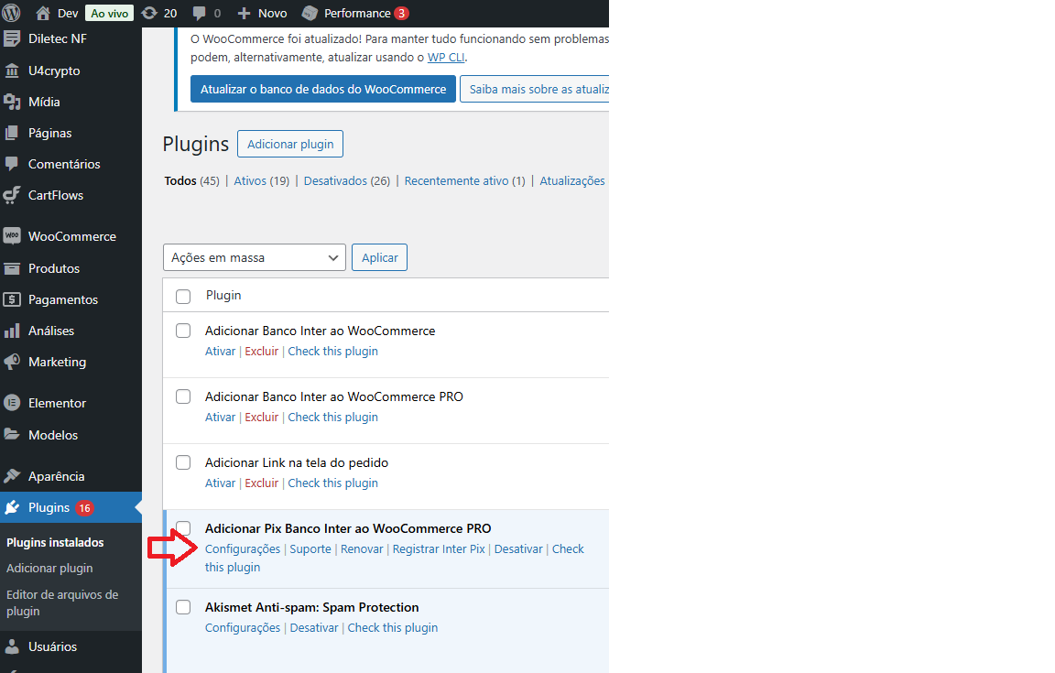Open Elementor sidebar icon
The height and width of the screenshot is (673, 1055).
tap(12, 403)
